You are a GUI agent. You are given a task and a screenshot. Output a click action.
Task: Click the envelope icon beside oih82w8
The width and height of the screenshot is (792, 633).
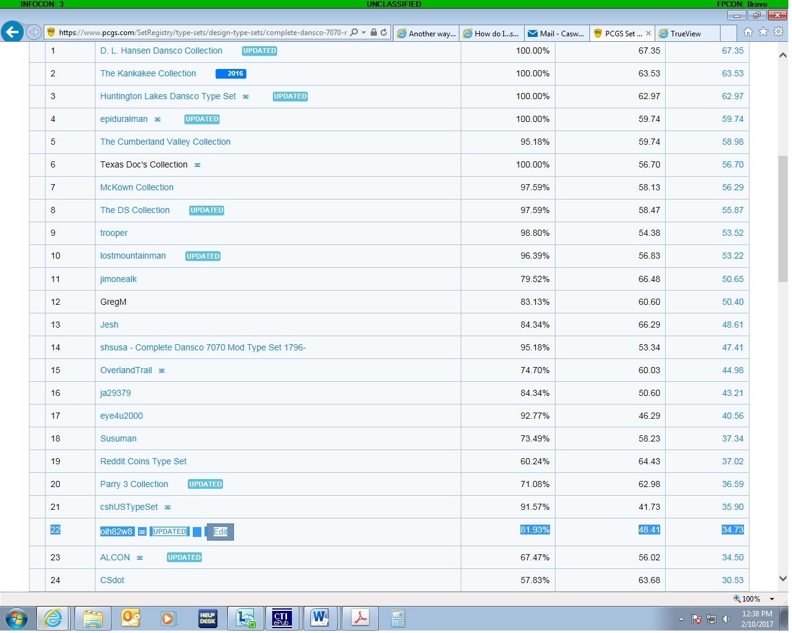(142, 532)
